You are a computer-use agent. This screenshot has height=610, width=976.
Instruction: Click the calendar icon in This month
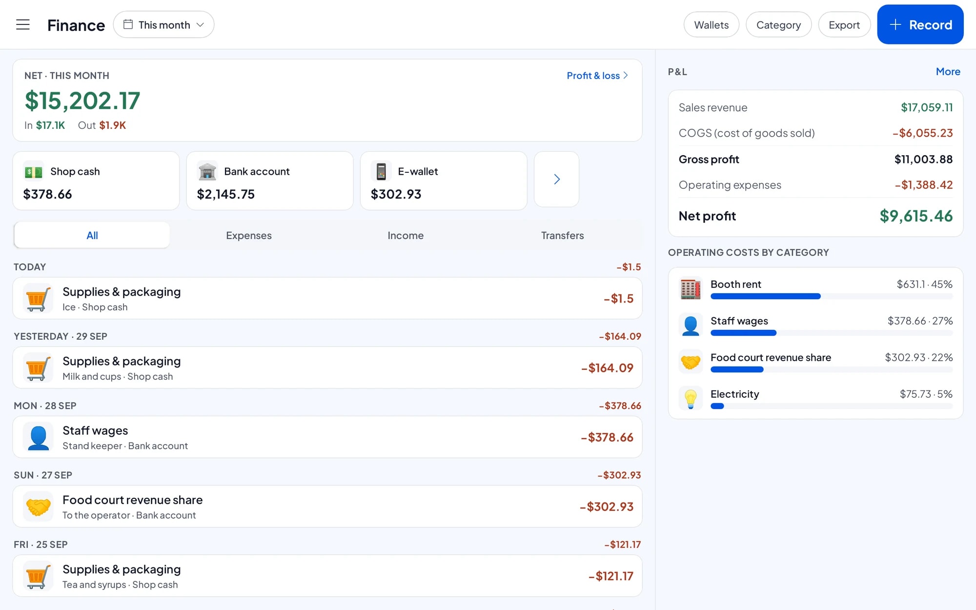coord(128,24)
